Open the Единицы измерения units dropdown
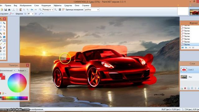 pos(91,10)
